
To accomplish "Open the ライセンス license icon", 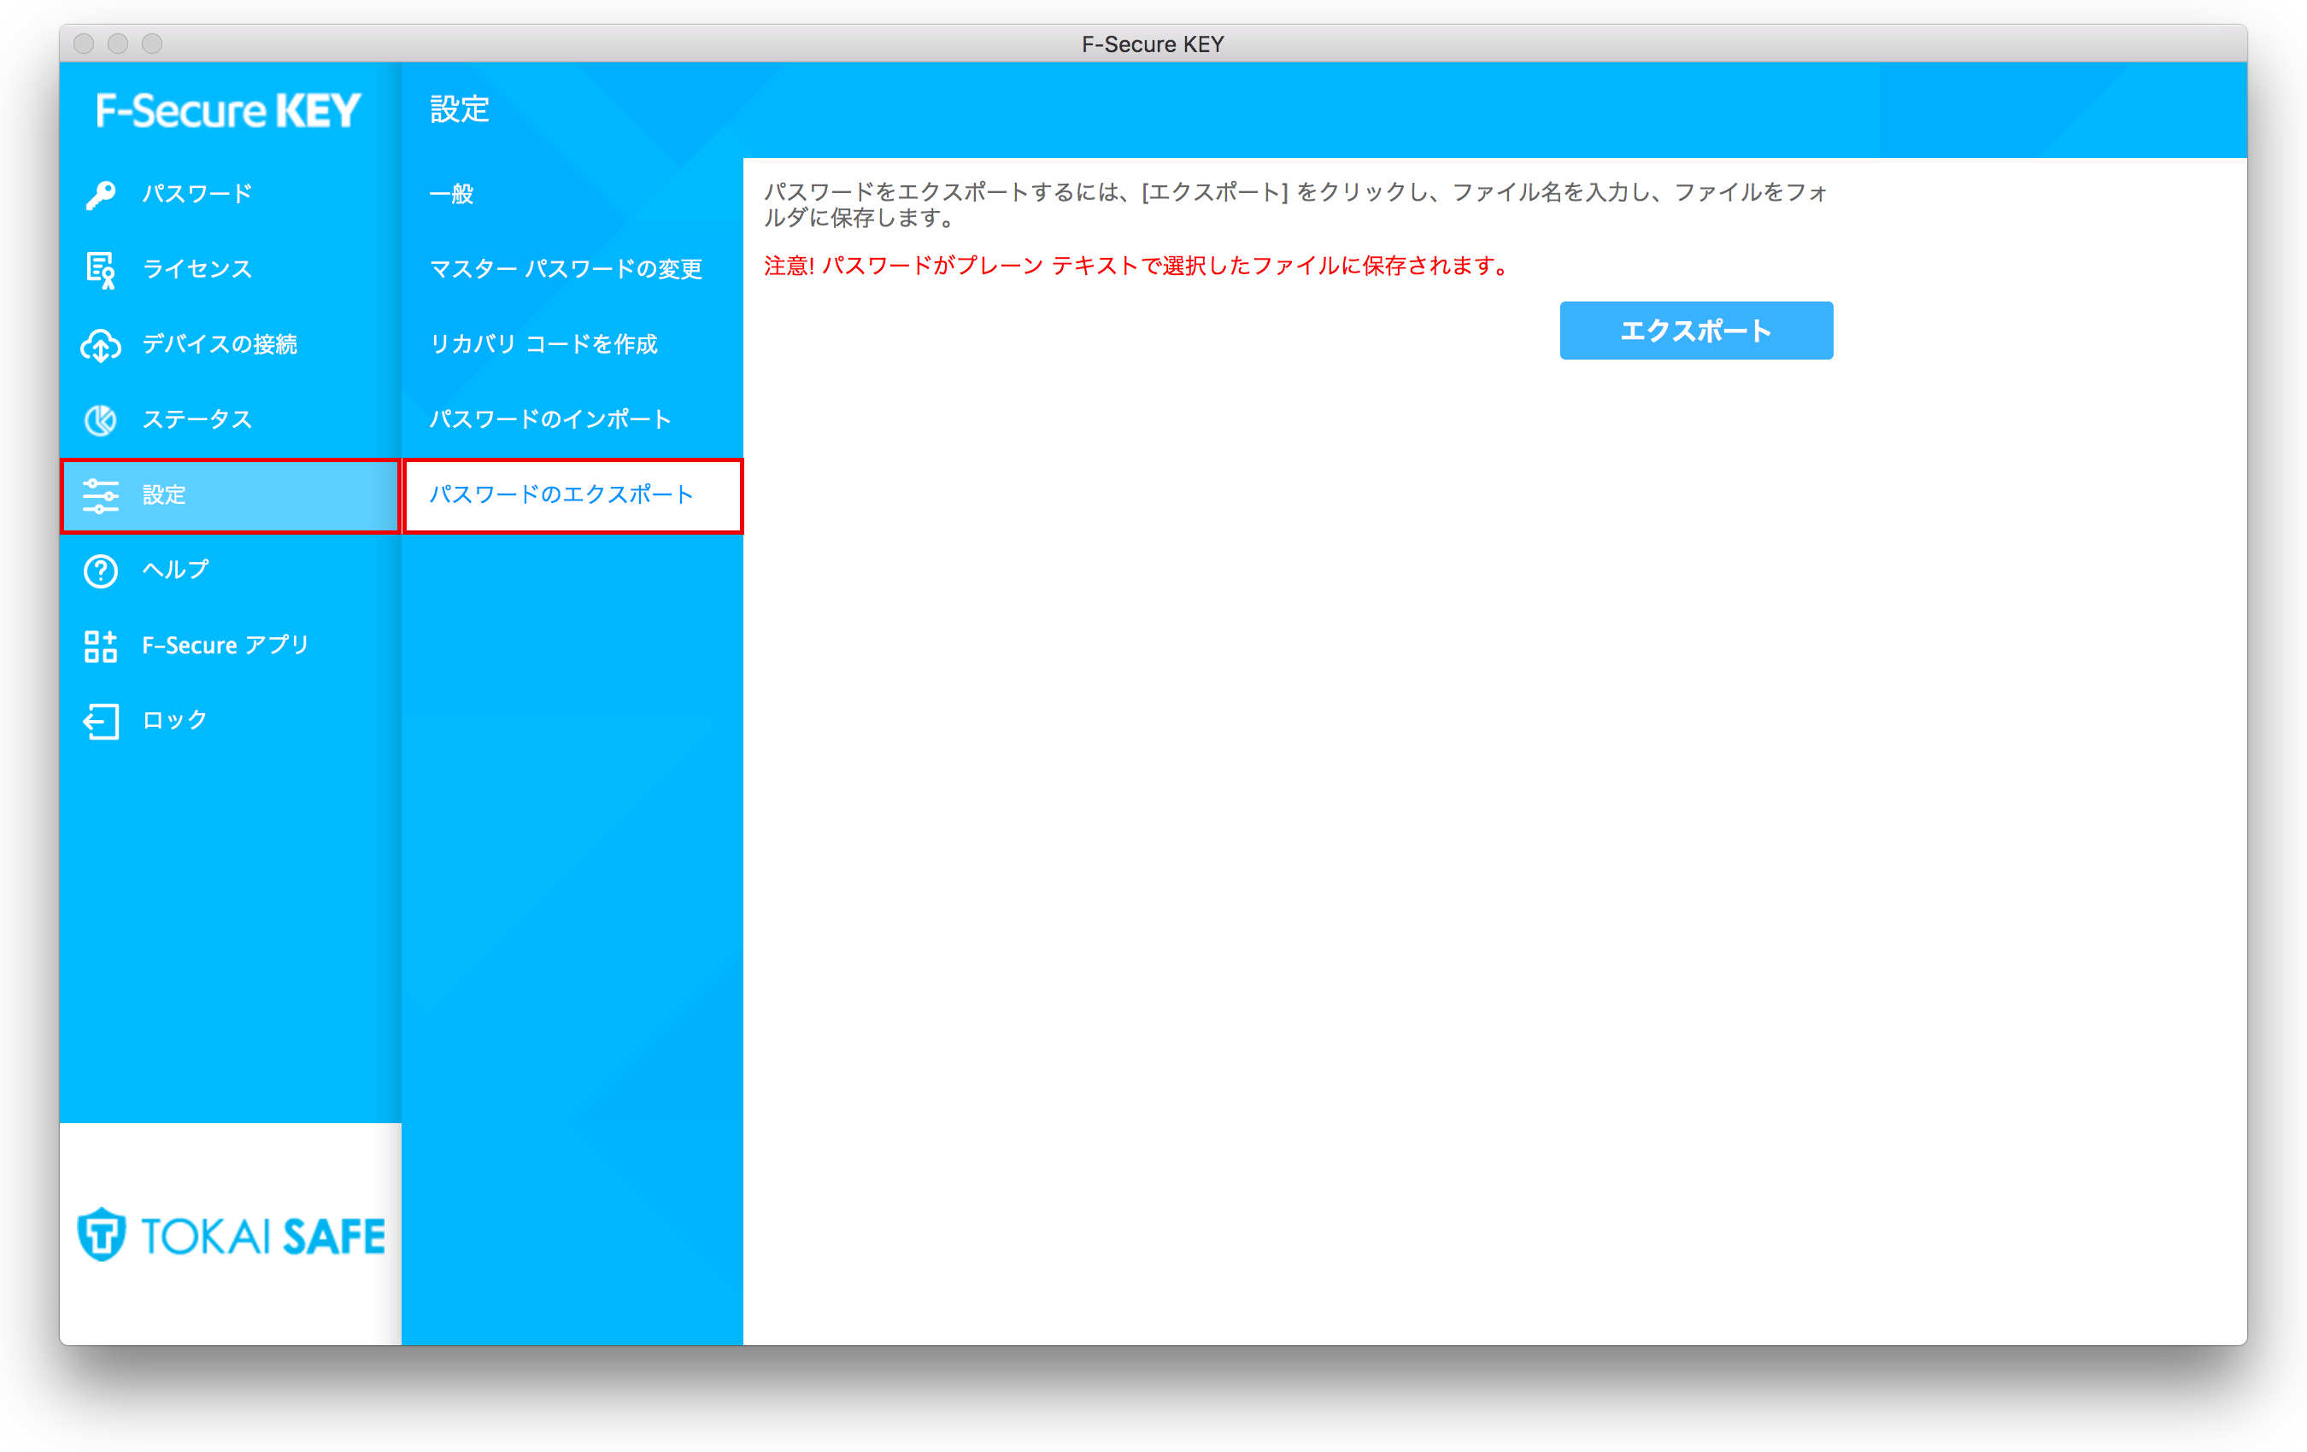I will (100, 269).
